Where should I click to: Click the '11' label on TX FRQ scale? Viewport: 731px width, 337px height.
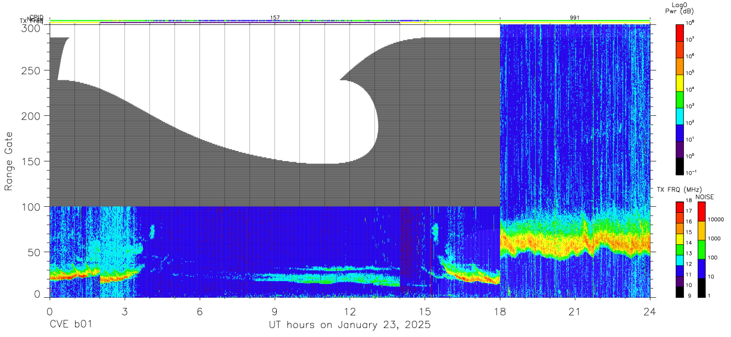coord(689,275)
